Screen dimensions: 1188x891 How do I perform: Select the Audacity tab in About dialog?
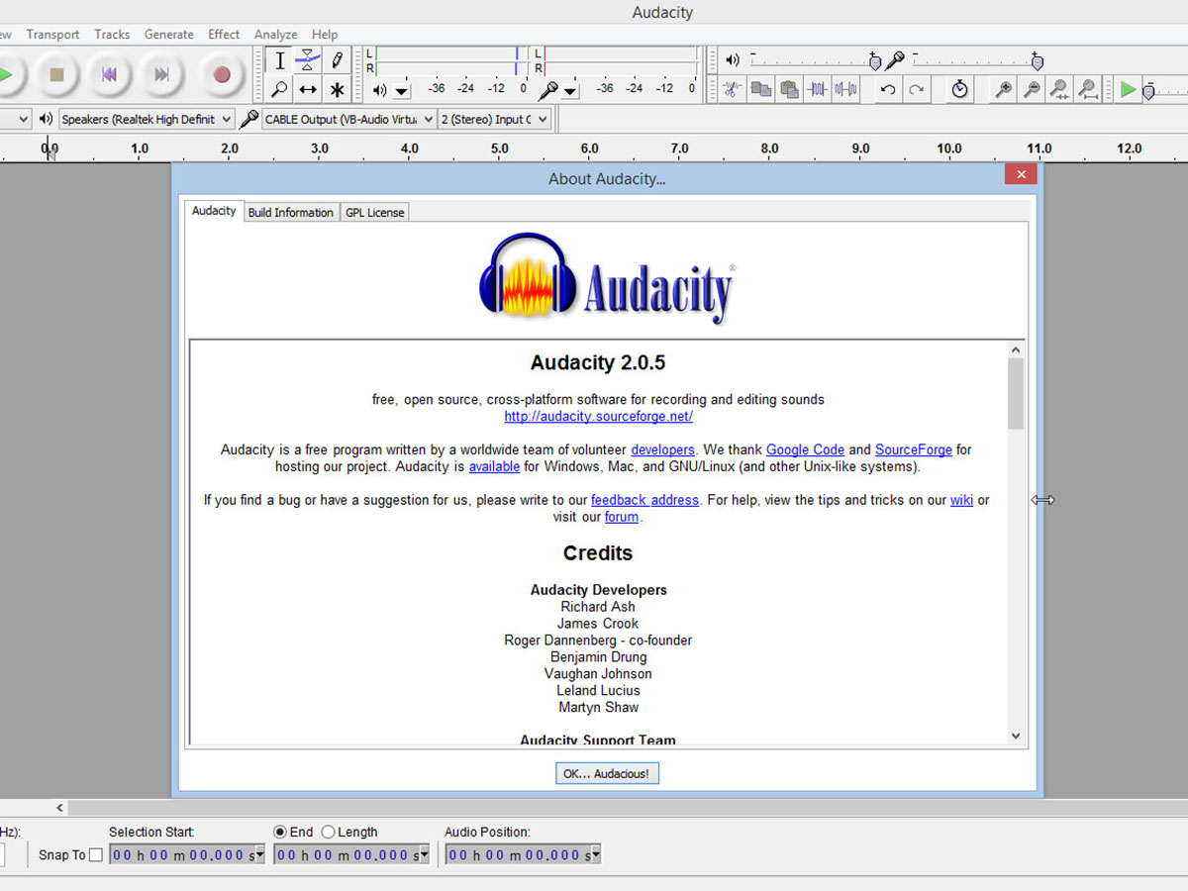click(x=214, y=211)
